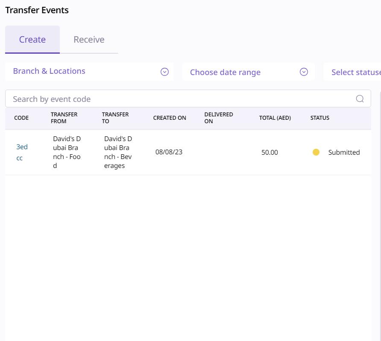Open transfer event code 3edcc
Image resolution: width=381 pixels, height=341 pixels.
click(22, 152)
